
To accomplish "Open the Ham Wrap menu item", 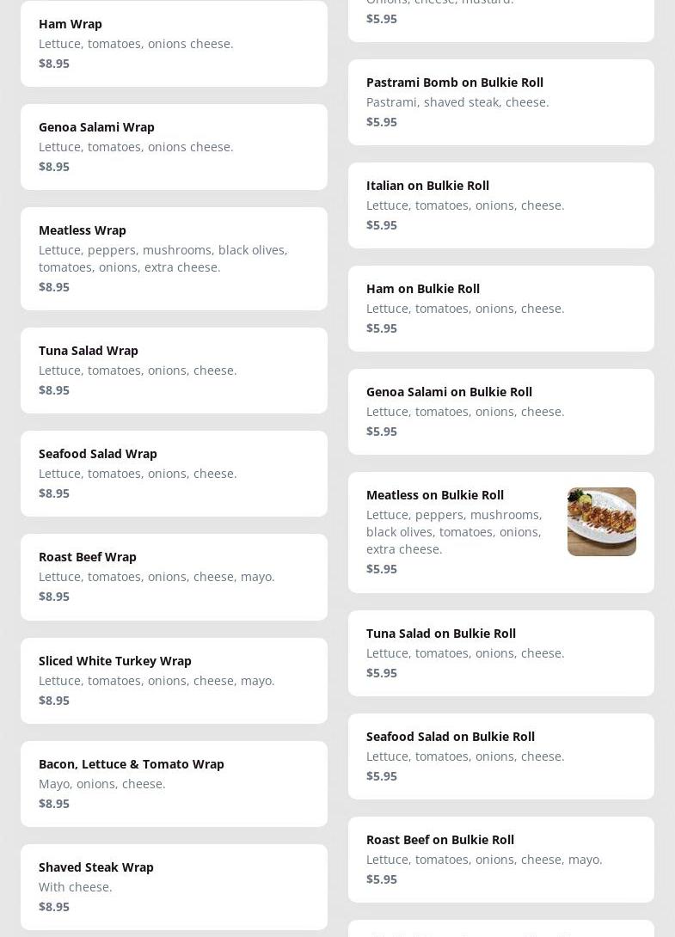I will pyautogui.click(x=174, y=43).
